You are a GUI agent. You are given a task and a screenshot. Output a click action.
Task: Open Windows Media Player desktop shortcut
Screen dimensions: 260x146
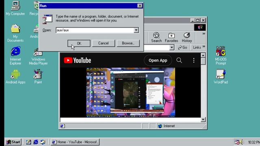[38, 56]
